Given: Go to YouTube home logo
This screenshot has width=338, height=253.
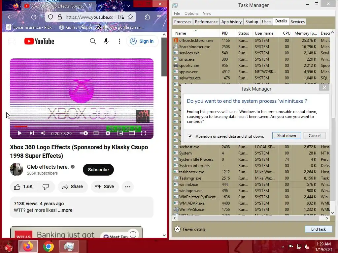Looking at the screenshot, I should [39, 41].
